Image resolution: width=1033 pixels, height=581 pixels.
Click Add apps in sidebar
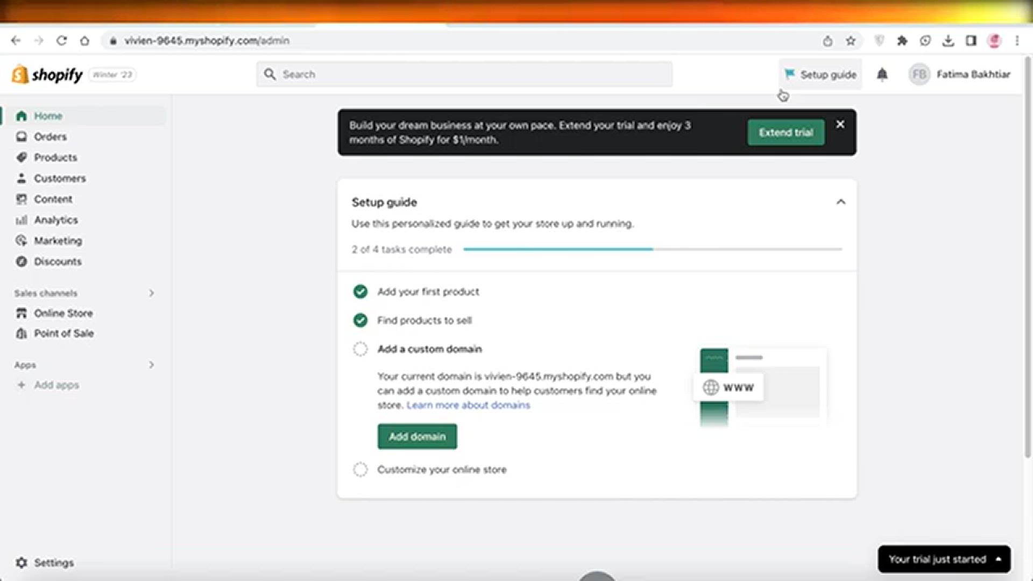56,385
